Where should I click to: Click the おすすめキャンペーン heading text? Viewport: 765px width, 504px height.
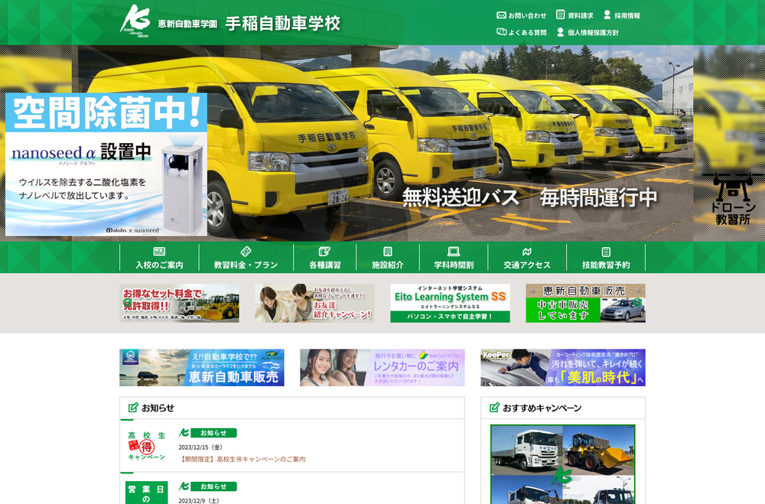(542, 408)
